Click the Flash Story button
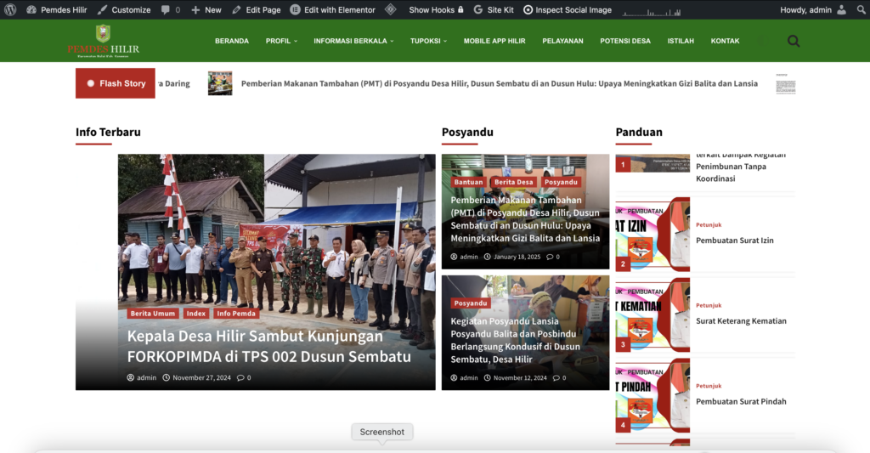The image size is (870, 453). point(116,83)
